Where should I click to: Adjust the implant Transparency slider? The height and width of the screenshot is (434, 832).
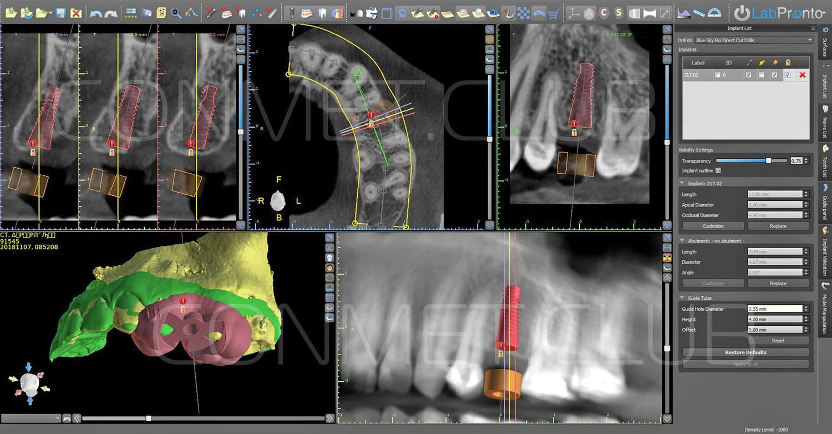768,160
